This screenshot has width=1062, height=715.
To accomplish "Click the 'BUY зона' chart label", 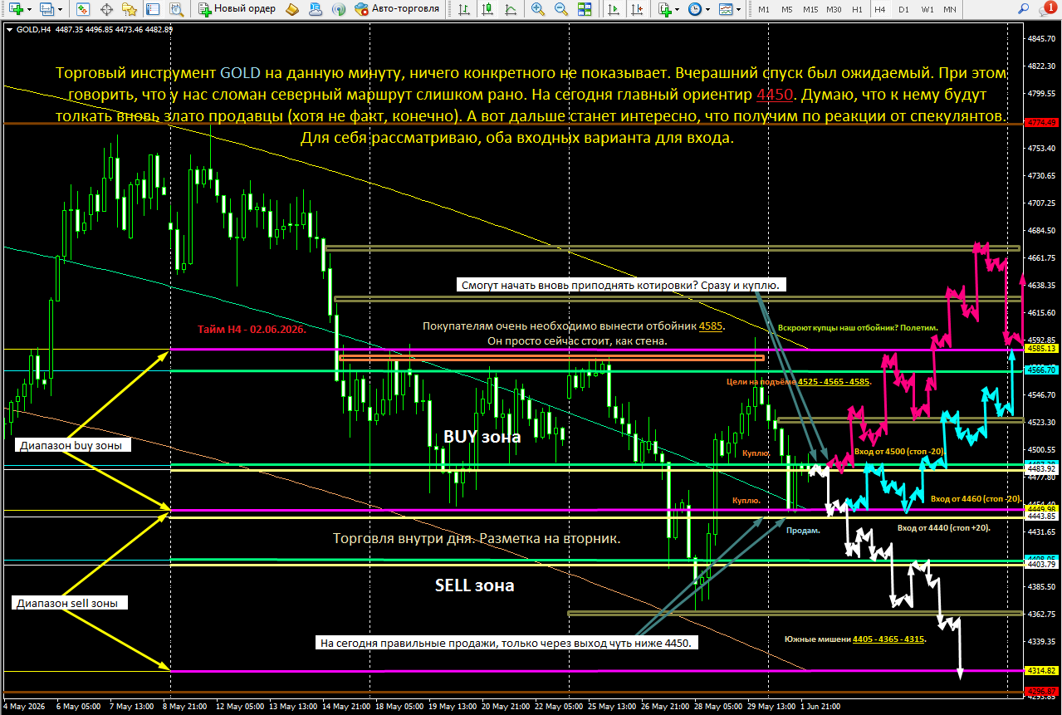I will (482, 436).
